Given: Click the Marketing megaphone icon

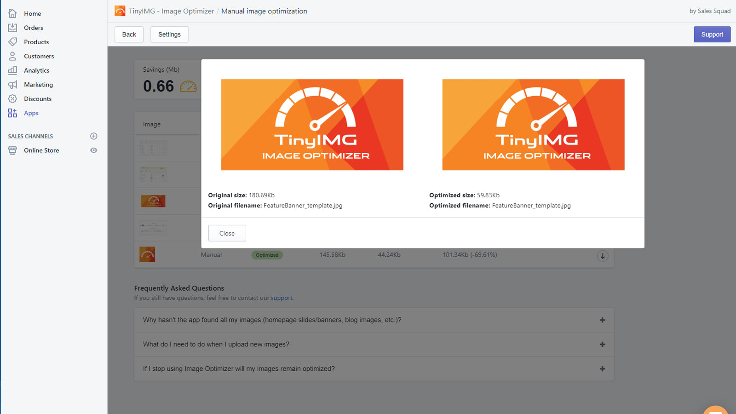Looking at the screenshot, I should pos(12,85).
